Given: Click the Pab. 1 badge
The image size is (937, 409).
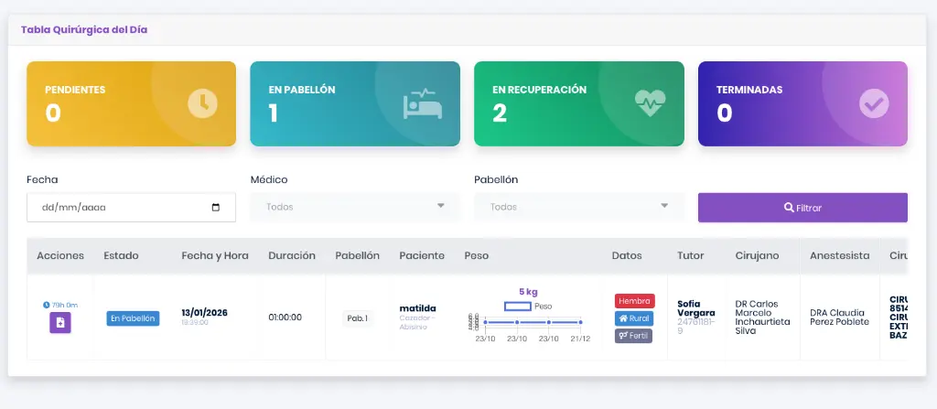Looking at the screenshot, I should (358, 318).
